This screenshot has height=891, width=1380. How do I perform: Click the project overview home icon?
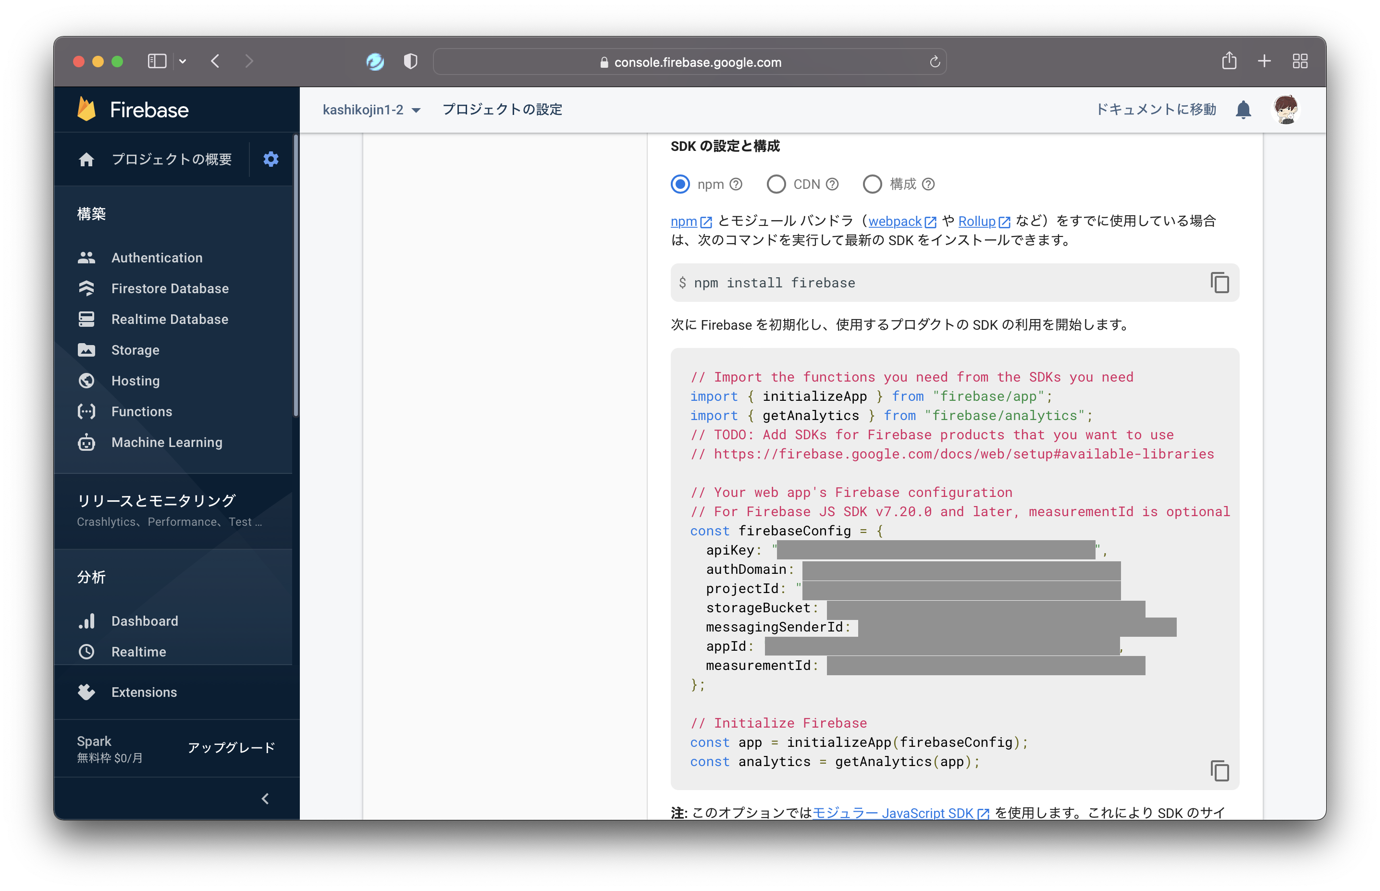[x=86, y=160]
